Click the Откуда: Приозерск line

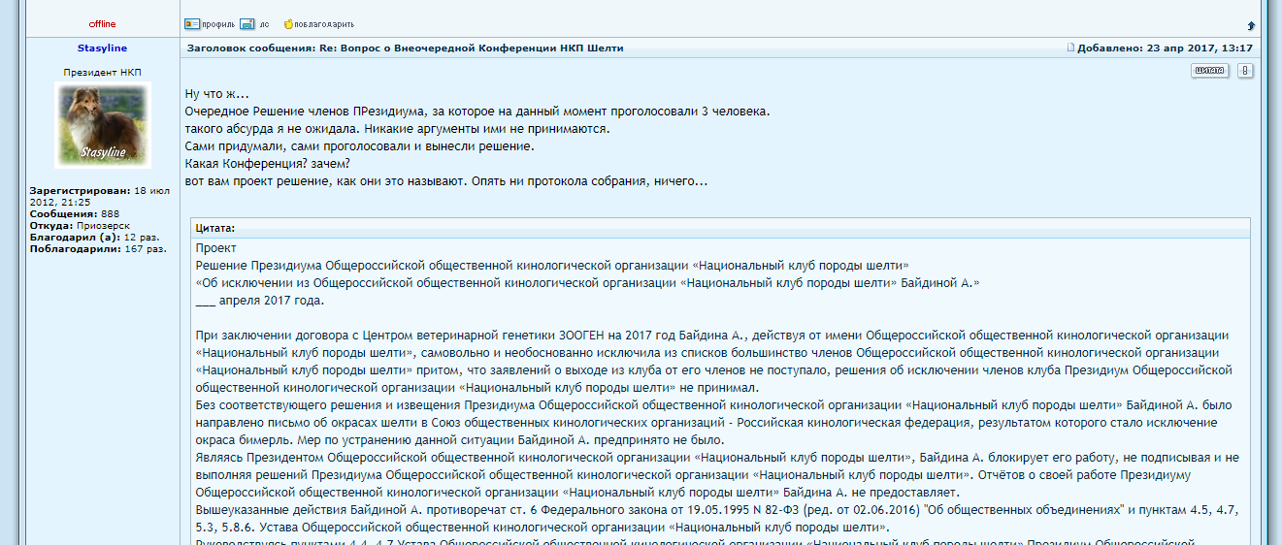pos(80,225)
